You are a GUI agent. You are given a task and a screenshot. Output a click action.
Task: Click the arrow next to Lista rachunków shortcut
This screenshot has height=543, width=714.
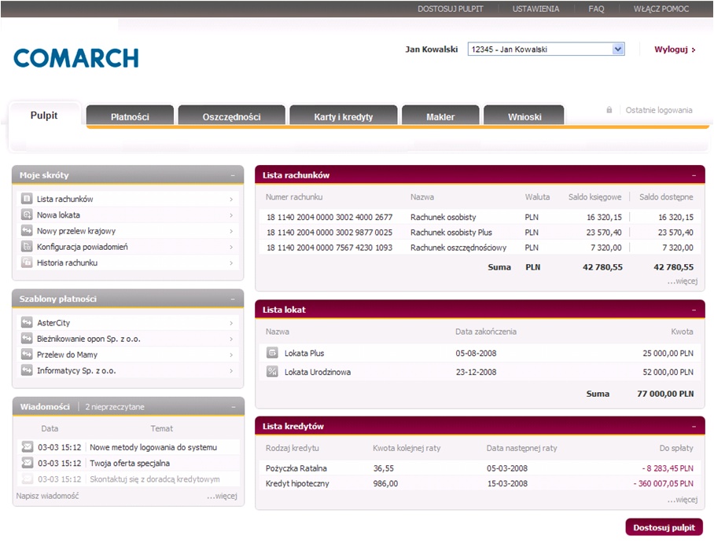(x=231, y=200)
